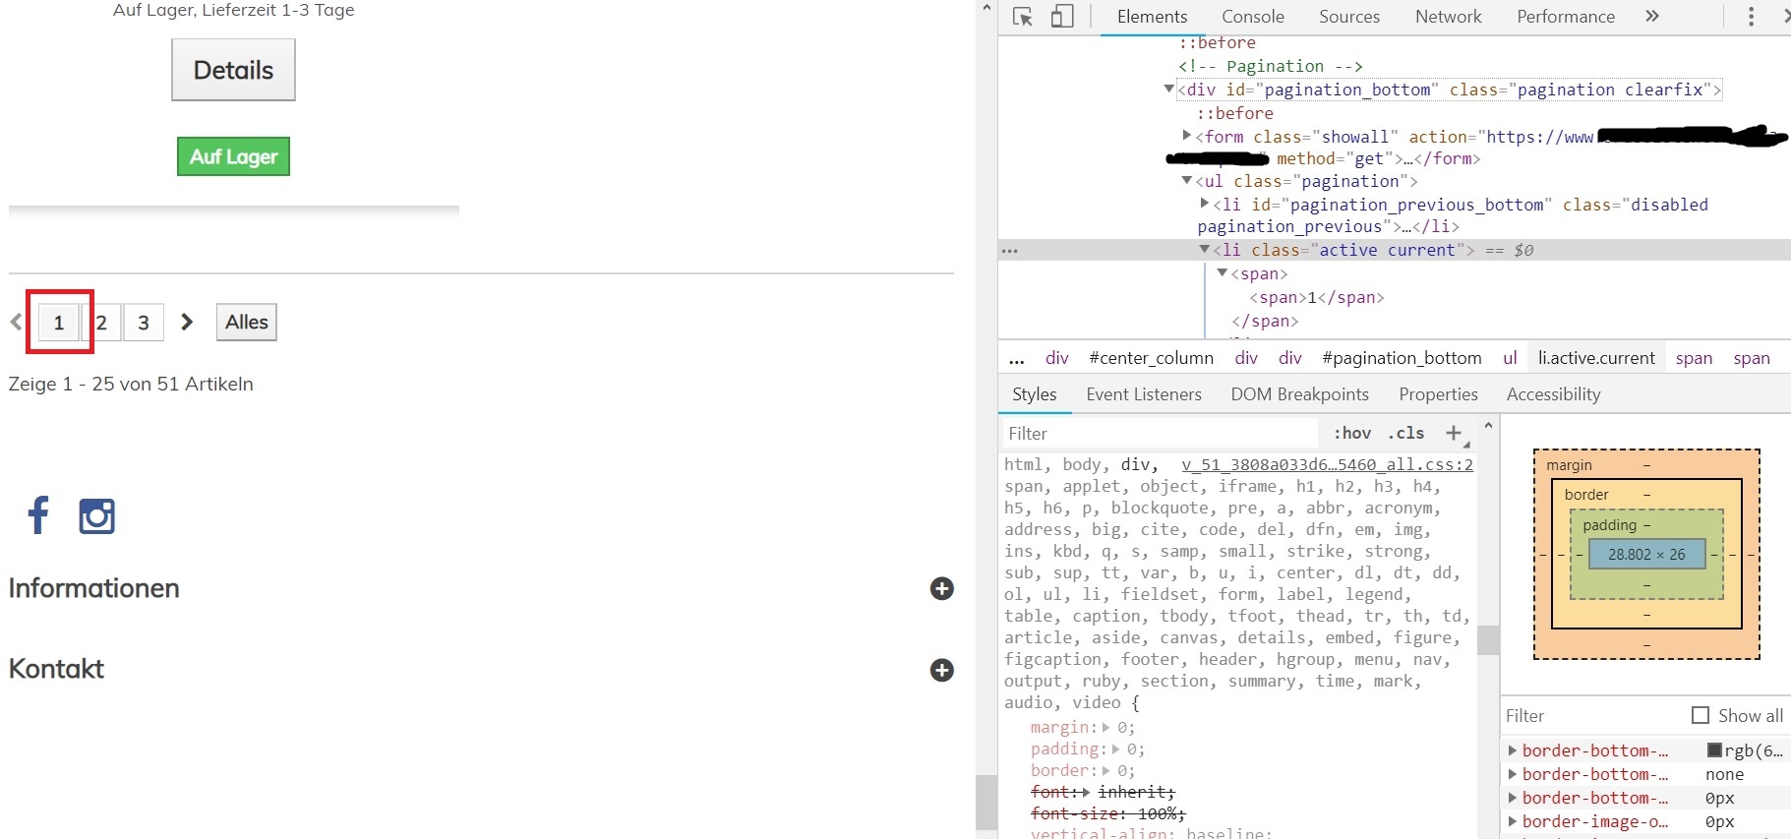Click the breadcrumb ellipsis for hidden ancestors
This screenshot has height=839, width=1791.
click(x=1017, y=359)
